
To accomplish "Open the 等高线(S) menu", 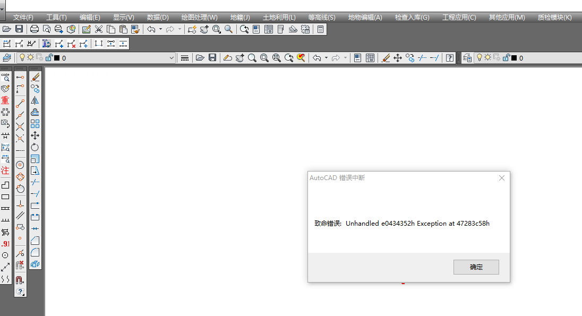I will pos(322,18).
